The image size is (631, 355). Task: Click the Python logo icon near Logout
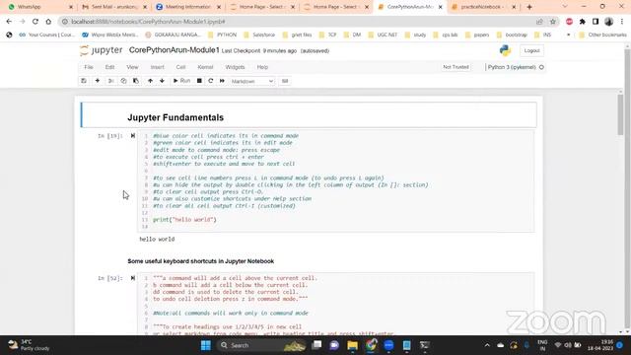point(505,50)
